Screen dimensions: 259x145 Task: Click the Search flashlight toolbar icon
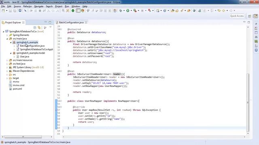coord(182,11)
